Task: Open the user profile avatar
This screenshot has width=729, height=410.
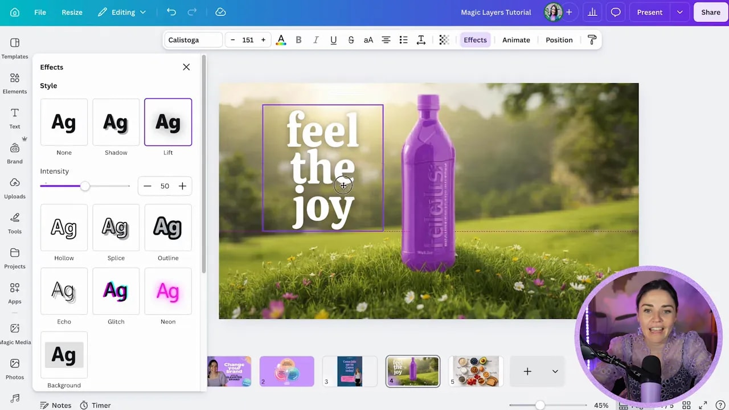Action: tap(553, 12)
